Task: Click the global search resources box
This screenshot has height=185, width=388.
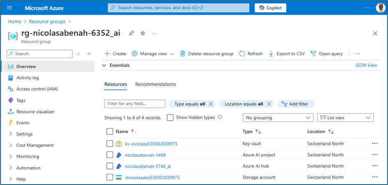Action: click(x=178, y=8)
